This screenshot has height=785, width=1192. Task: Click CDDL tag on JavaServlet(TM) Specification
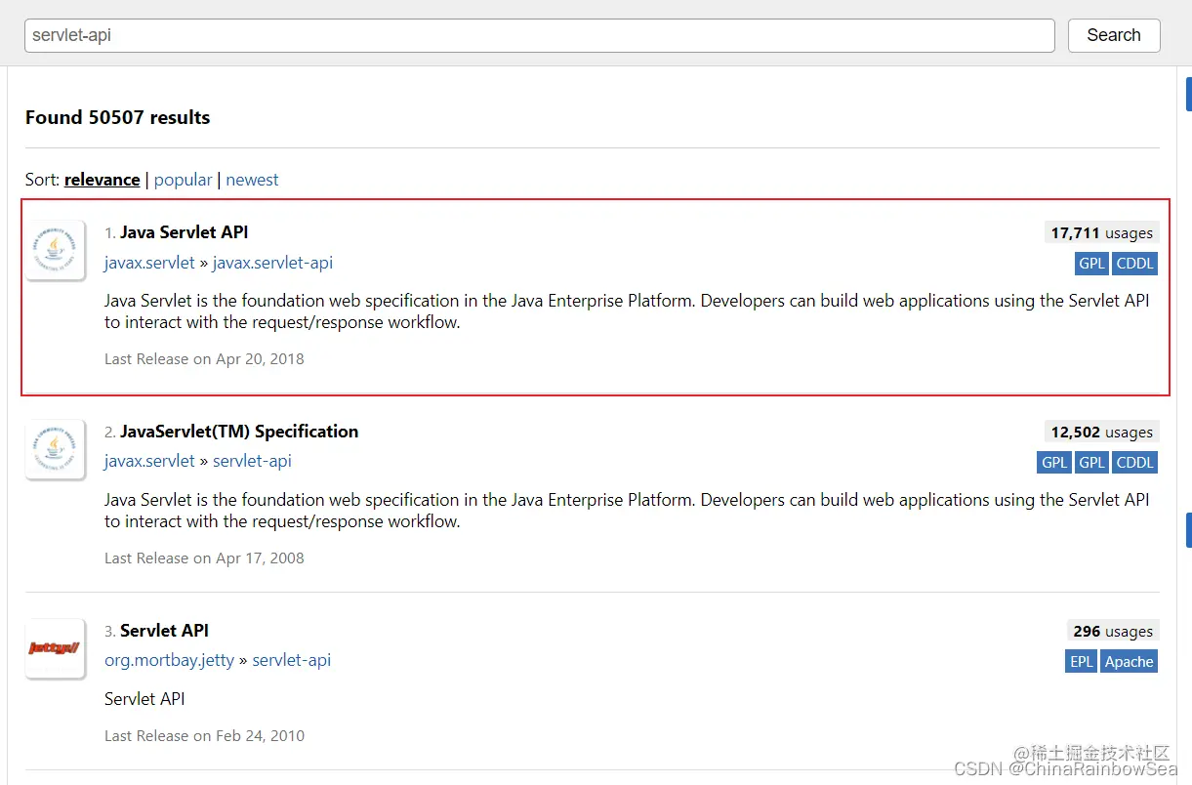(x=1134, y=463)
